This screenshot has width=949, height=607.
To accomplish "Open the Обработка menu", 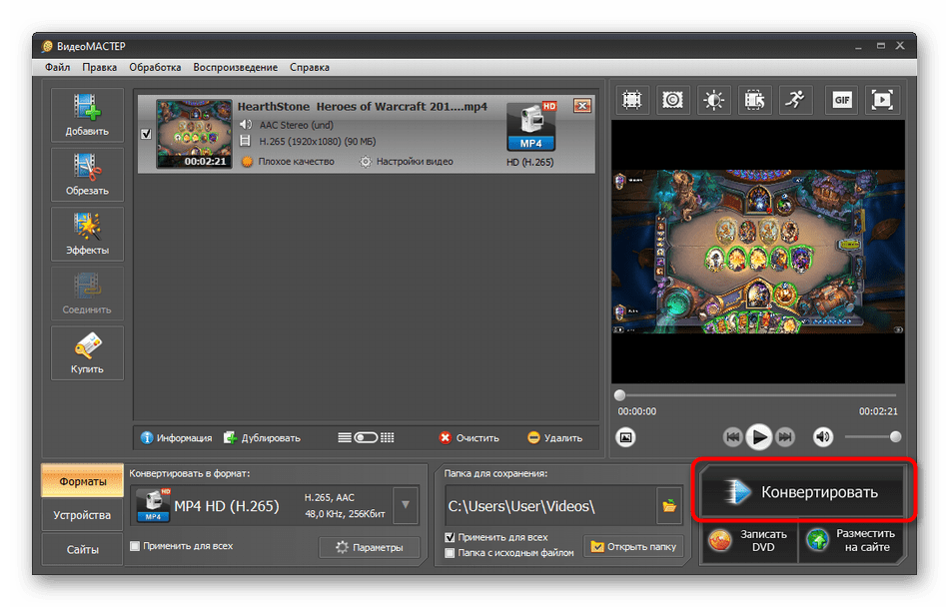I will 155,67.
